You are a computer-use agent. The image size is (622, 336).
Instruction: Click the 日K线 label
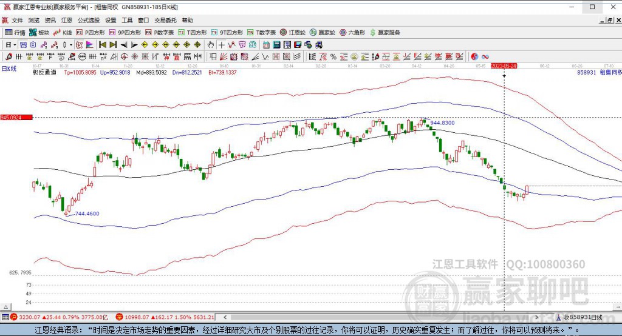[x=9, y=69]
